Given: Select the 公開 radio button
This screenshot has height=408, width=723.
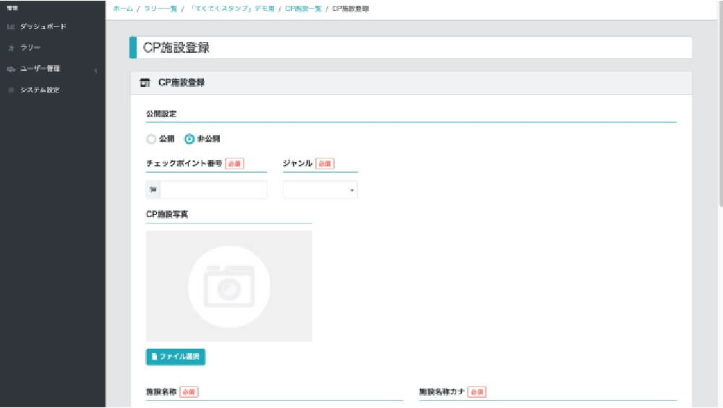Looking at the screenshot, I should tap(151, 139).
